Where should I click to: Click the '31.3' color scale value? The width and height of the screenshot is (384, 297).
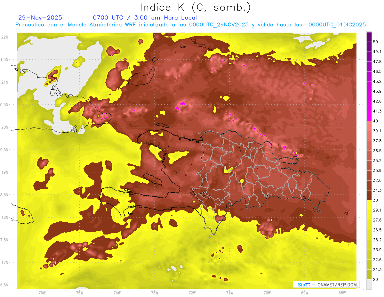pyautogui.click(x=377, y=190)
